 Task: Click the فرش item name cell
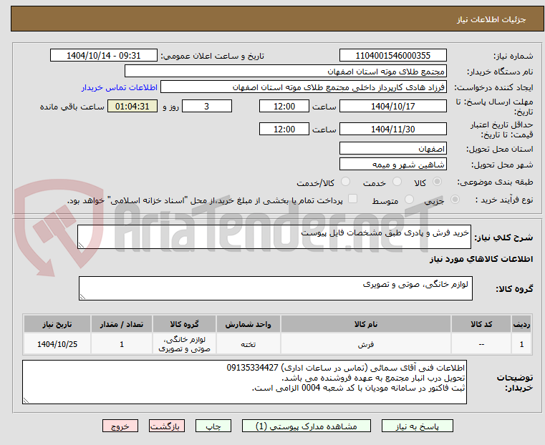366,344
